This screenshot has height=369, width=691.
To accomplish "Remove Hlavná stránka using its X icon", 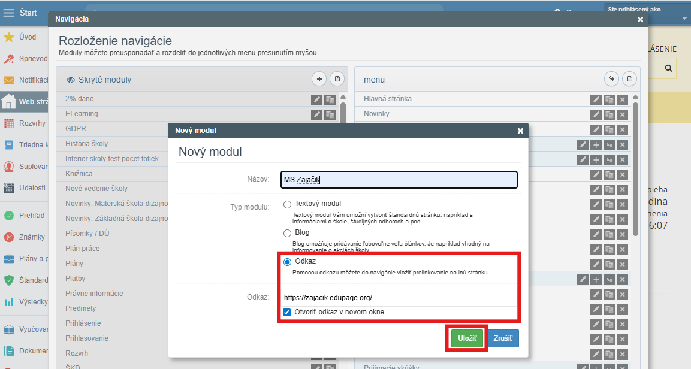I will (x=622, y=99).
